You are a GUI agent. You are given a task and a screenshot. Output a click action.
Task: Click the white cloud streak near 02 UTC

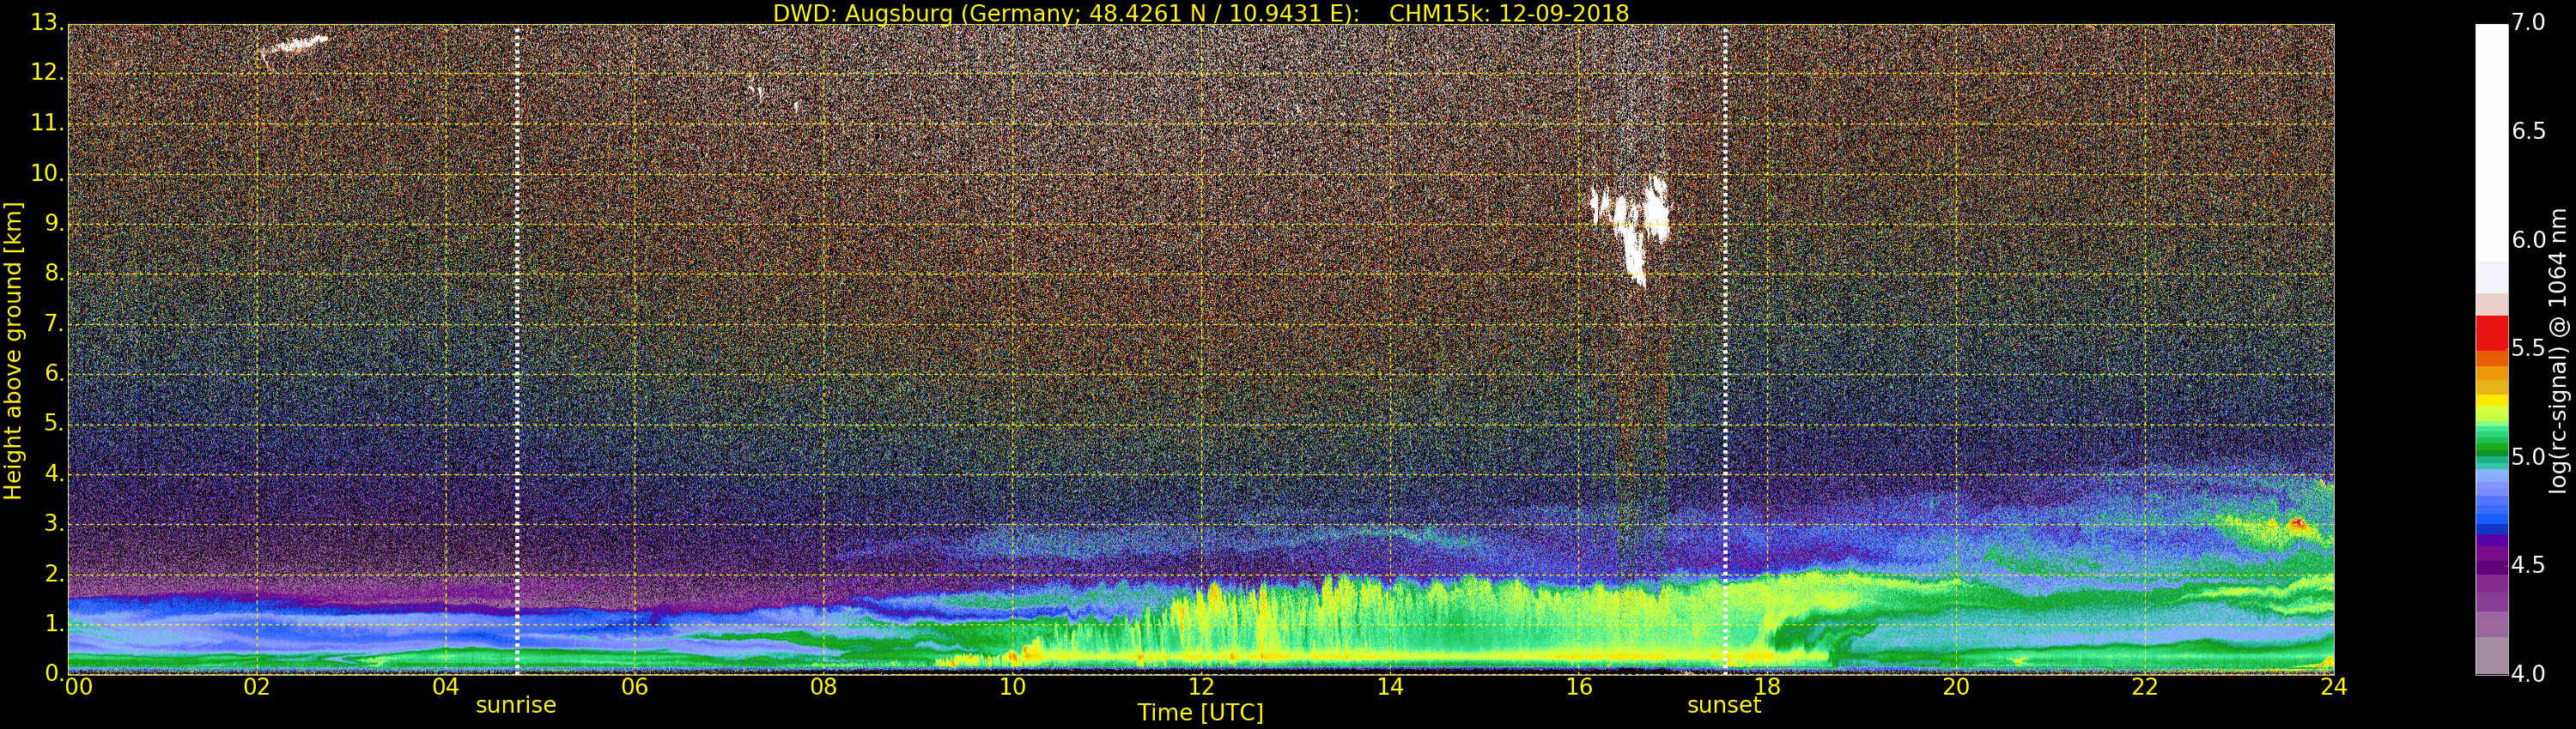[293, 46]
